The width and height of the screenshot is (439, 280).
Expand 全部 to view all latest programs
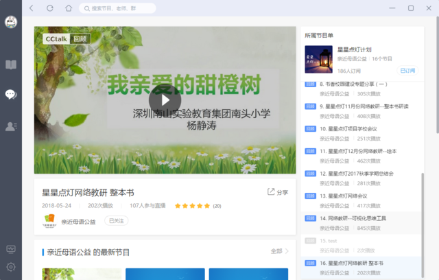pyautogui.click(x=278, y=251)
